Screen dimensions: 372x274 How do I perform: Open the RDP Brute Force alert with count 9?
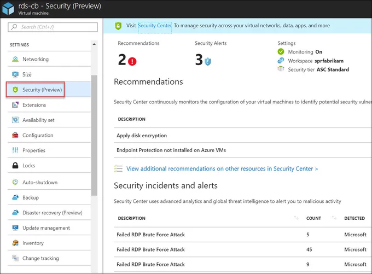(x=243, y=264)
